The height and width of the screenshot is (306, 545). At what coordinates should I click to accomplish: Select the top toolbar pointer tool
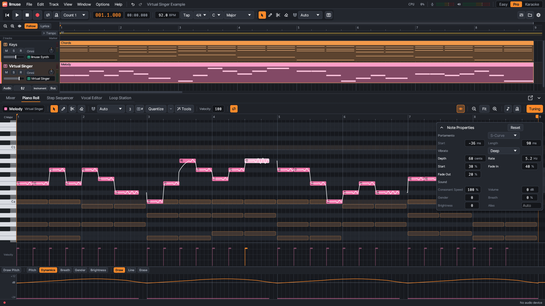point(262,15)
